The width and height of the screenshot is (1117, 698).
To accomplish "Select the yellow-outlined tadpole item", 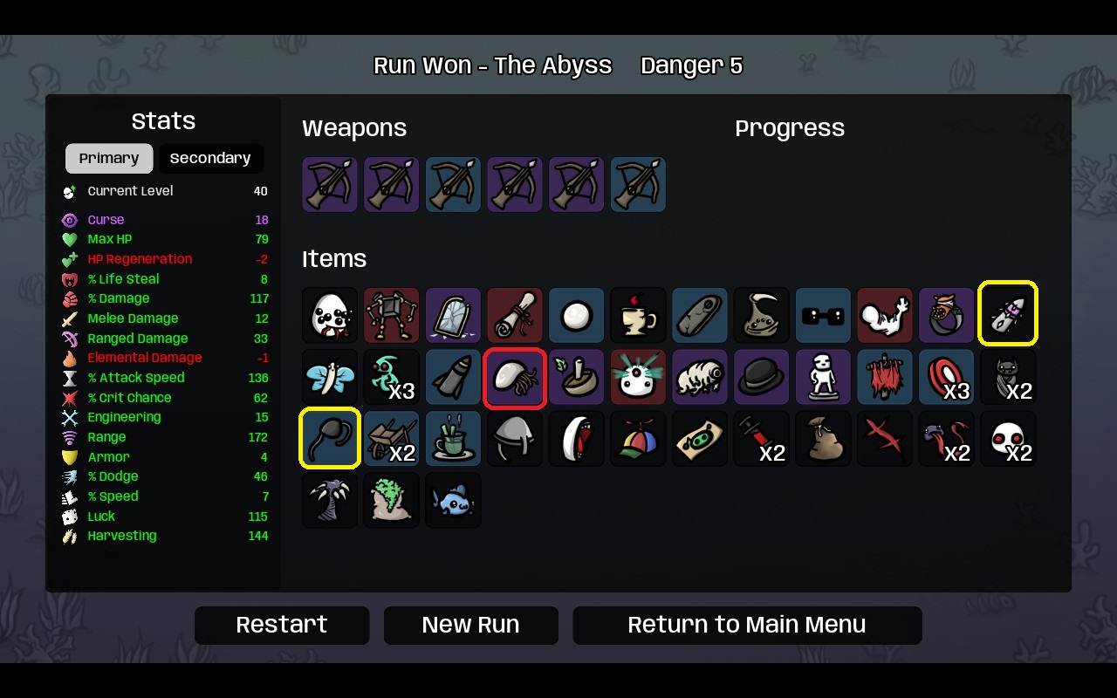I will tap(330, 439).
